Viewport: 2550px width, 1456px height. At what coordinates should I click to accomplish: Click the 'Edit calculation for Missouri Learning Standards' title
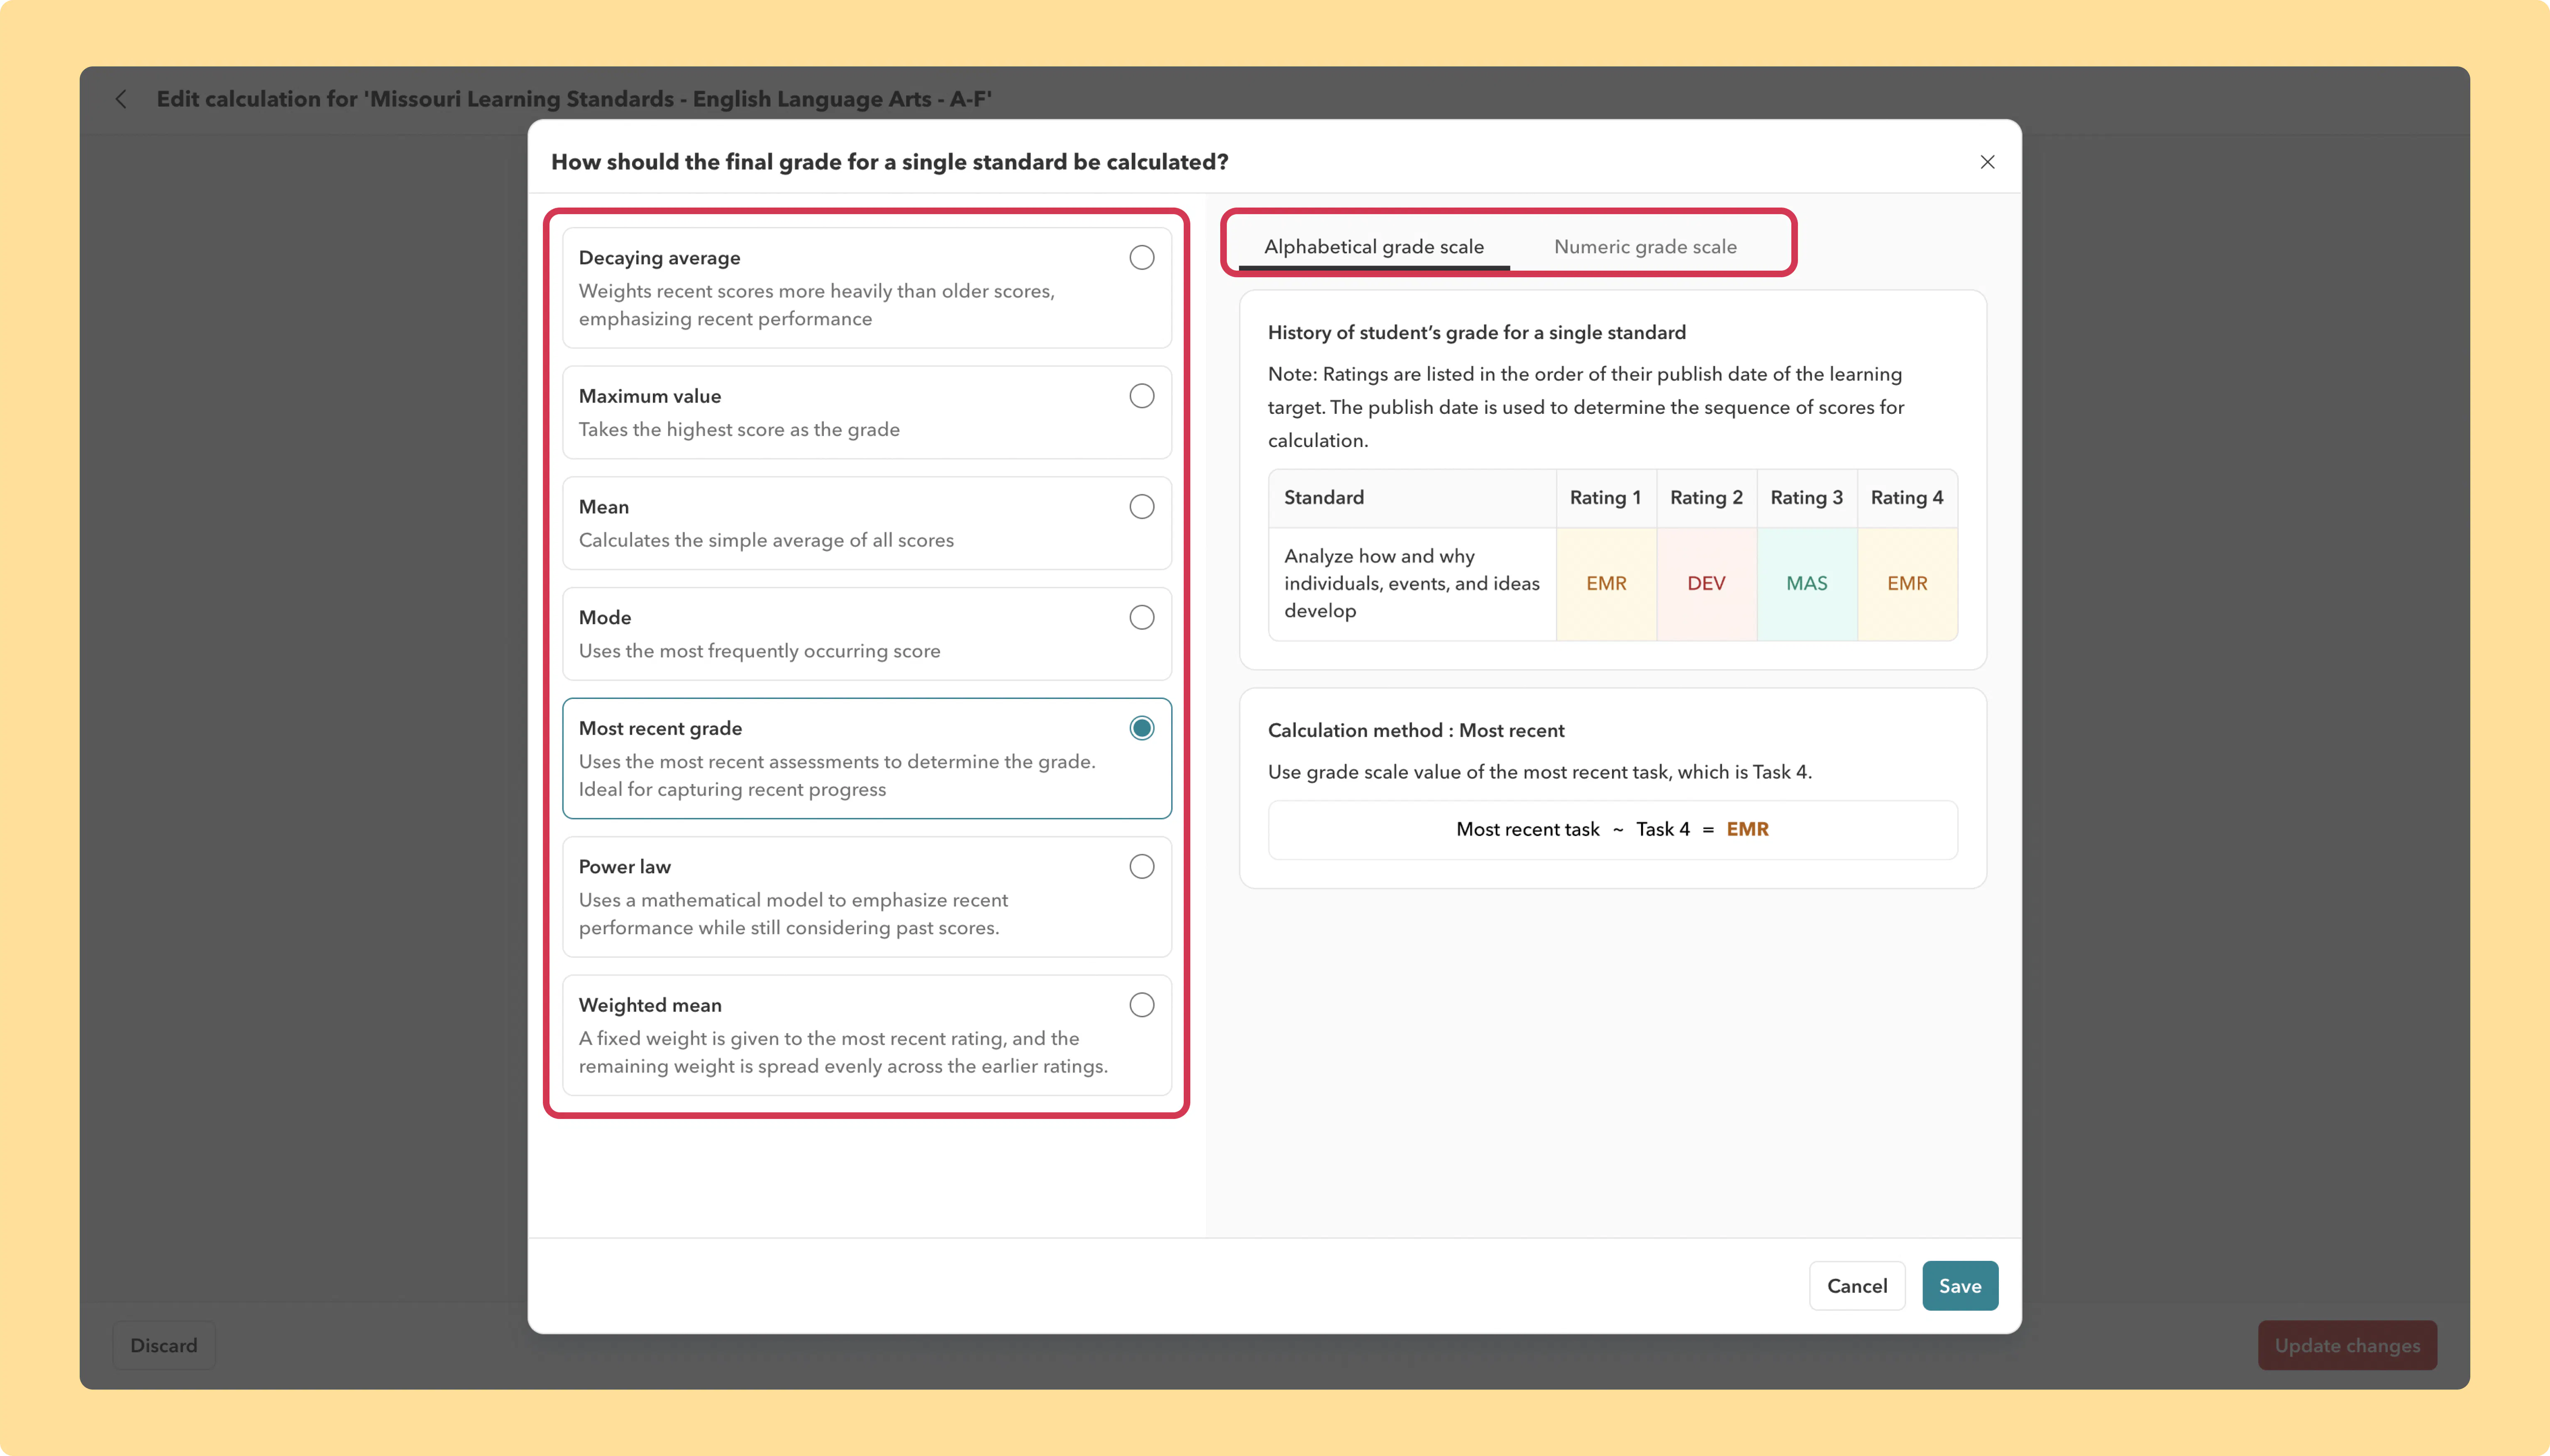click(574, 99)
